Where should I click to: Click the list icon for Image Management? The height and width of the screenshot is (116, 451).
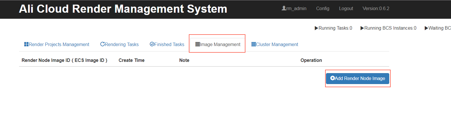point(197,44)
